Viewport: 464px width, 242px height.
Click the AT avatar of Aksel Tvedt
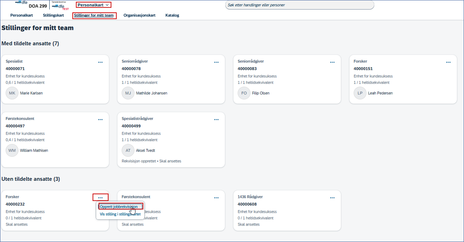click(128, 151)
